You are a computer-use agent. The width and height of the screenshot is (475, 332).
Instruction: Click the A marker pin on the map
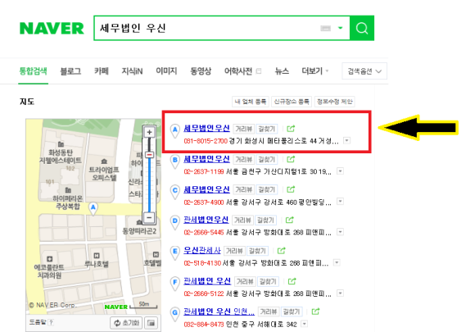point(93,208)
